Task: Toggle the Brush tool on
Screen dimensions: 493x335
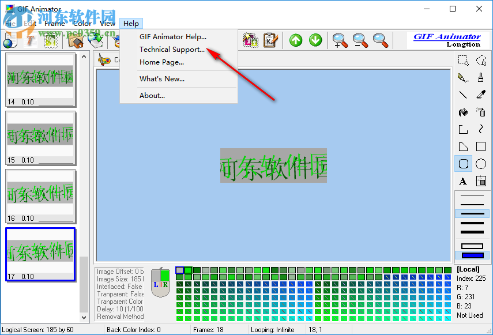Action: click(479, 77)
